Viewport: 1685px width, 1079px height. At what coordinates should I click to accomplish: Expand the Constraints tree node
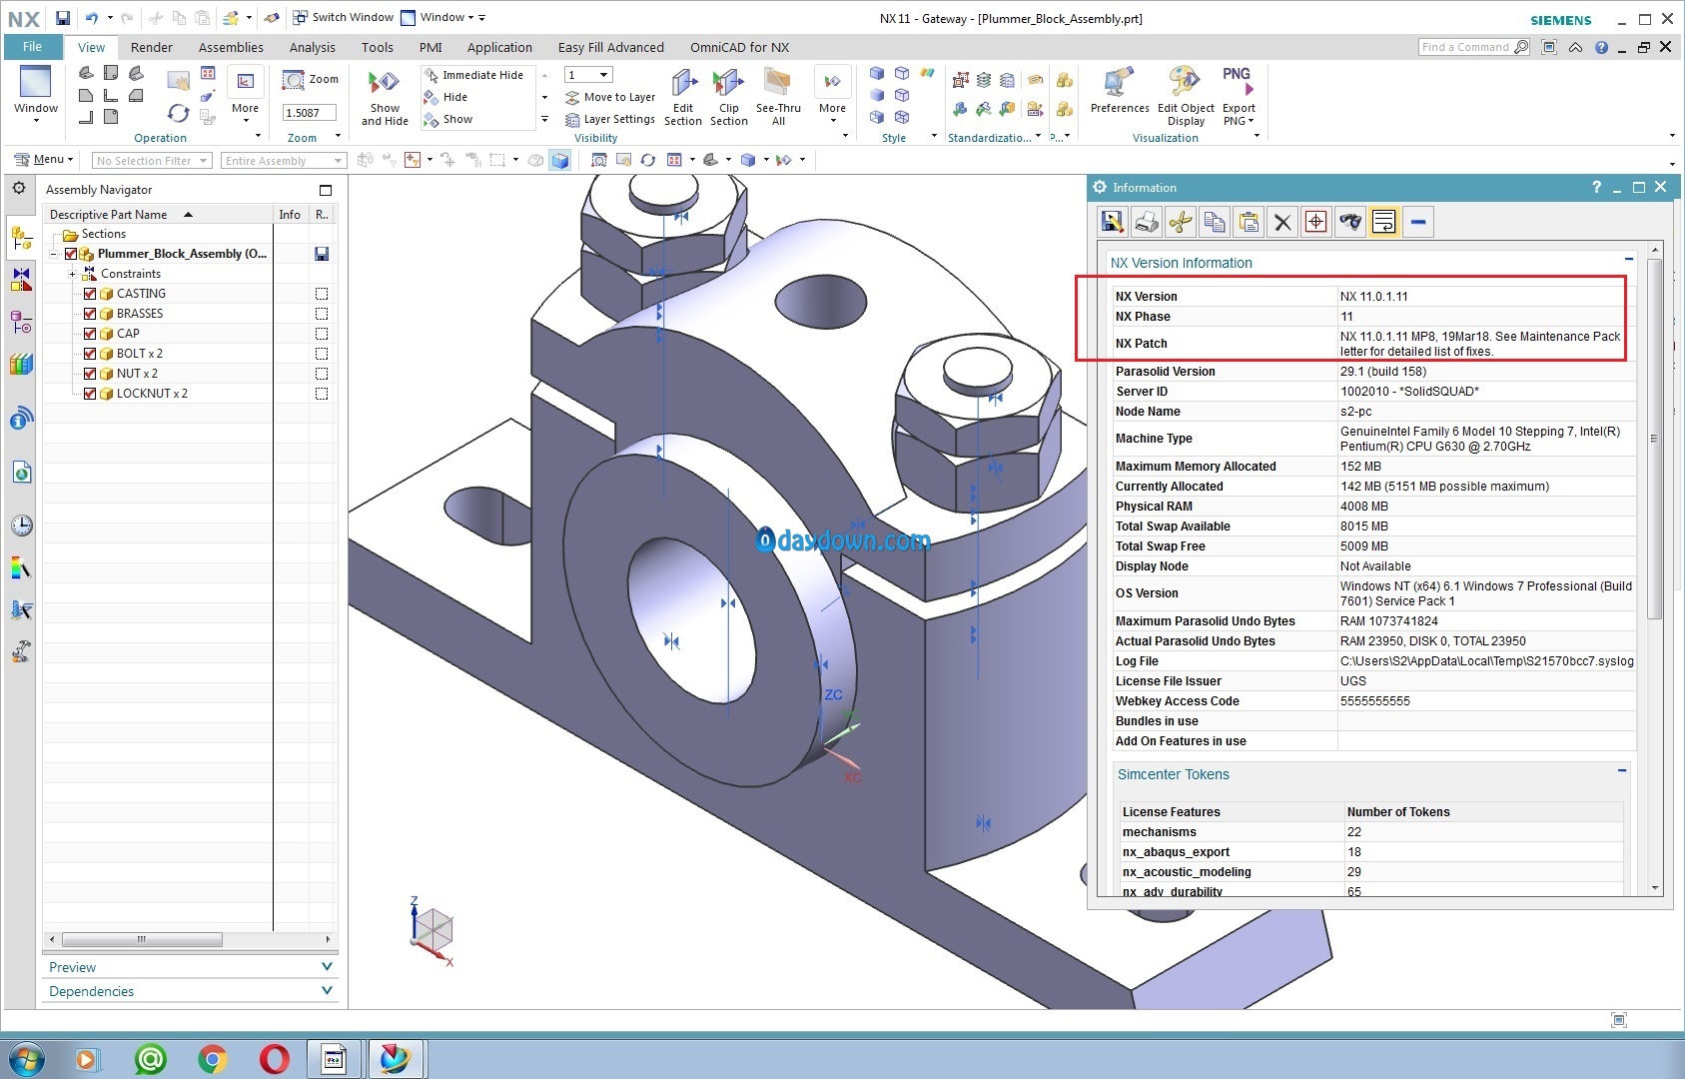coord(72,274)
